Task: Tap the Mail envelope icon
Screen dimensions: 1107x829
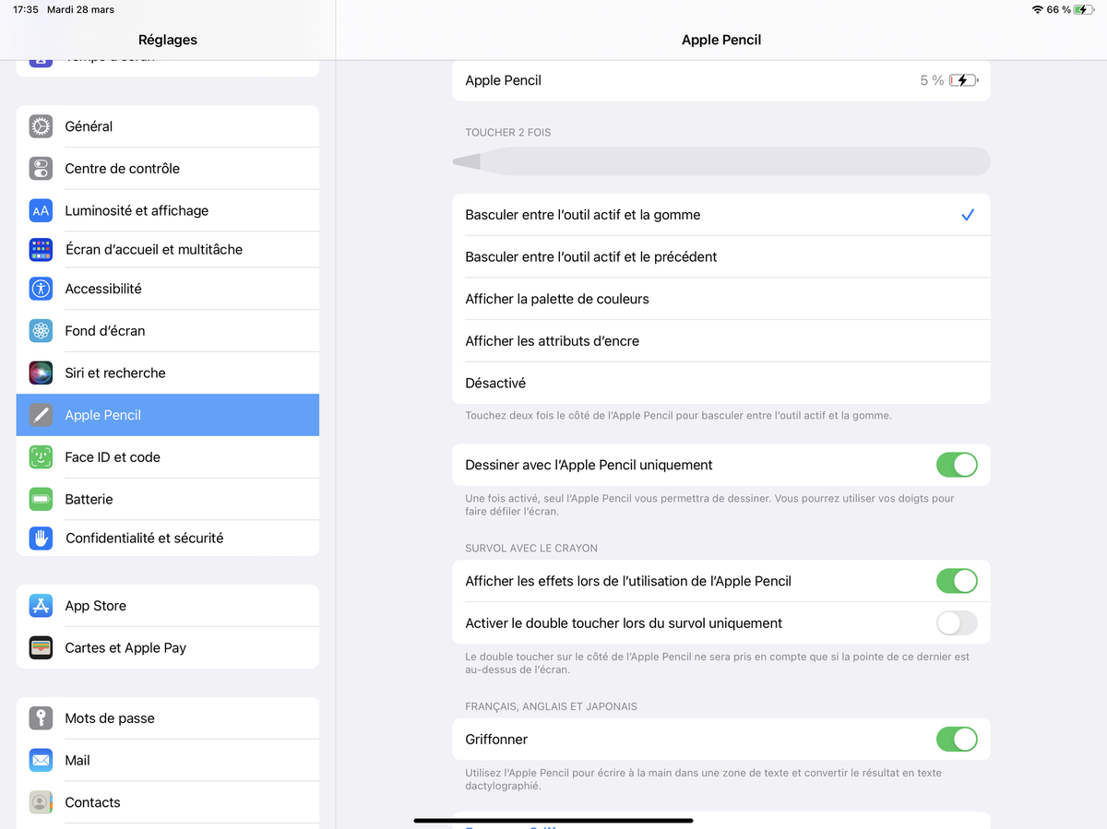Action: pyautogui.click(x=41, y=761)
